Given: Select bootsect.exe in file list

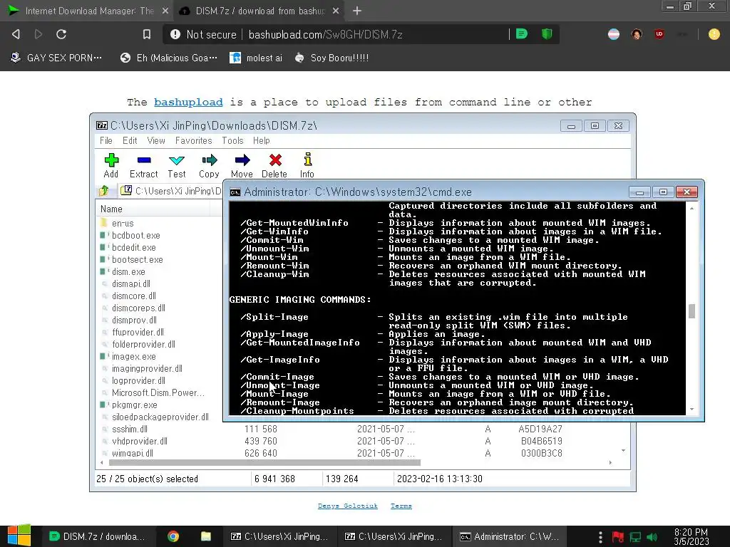Looking at the screenshot, I should 138,259.
